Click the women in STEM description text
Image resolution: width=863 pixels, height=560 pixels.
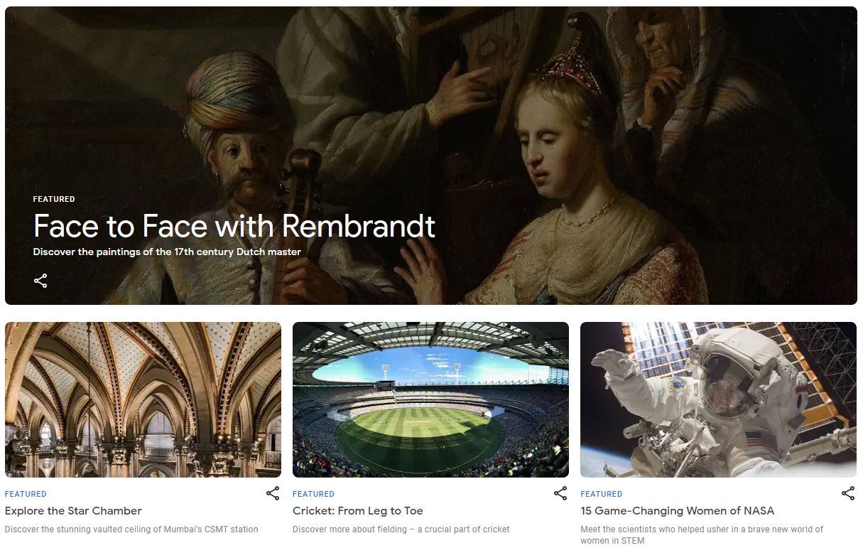click(701, 534)
